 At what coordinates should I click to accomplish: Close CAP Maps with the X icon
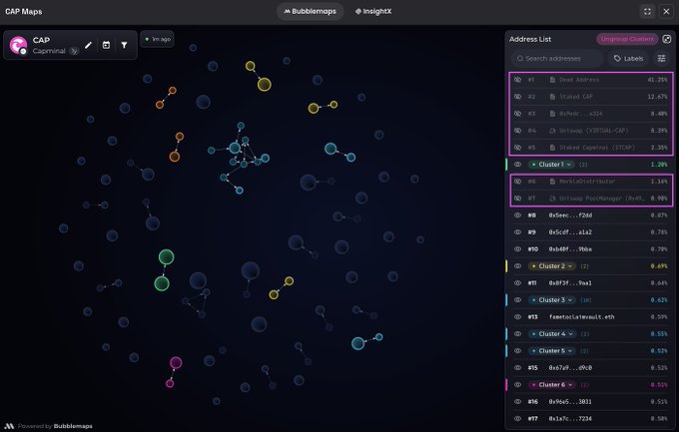point(666,12)
